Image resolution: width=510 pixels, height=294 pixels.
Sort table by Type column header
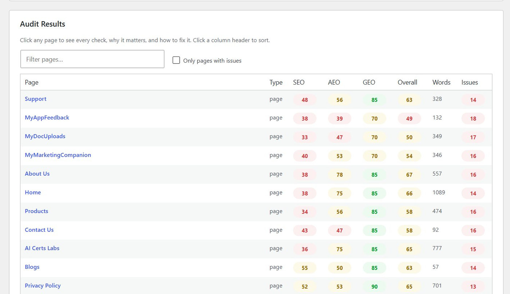tap(276, 82)
